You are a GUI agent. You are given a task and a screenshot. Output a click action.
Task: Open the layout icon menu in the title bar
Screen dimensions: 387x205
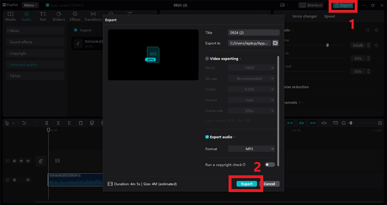pos(285,5)
